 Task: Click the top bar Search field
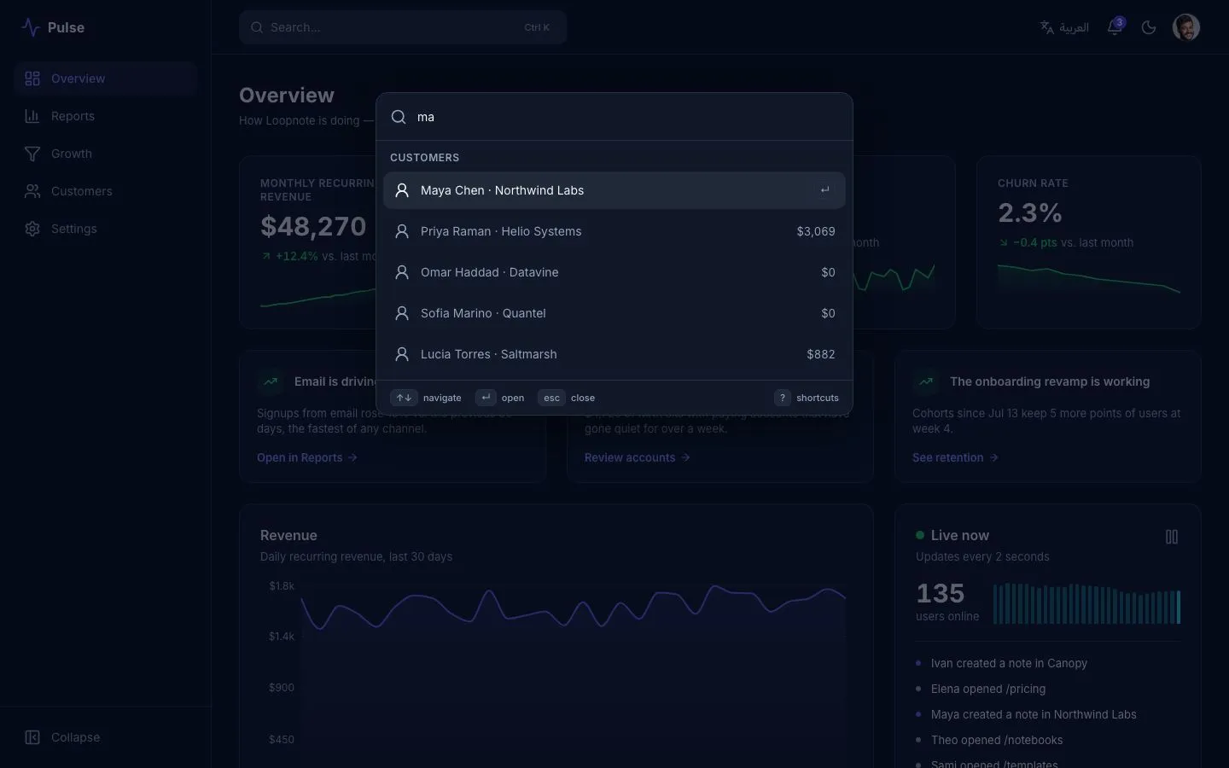pyautogui.click(x=403, y=27)
